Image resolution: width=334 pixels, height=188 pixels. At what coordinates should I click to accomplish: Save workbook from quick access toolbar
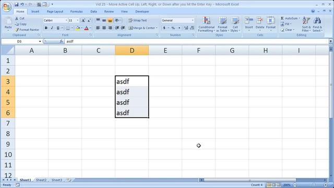[16, 4]
